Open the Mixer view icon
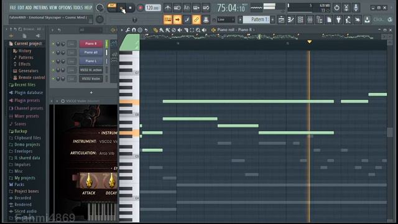The width and height of the screenshot is (398, 224). (x=310, y=19)
